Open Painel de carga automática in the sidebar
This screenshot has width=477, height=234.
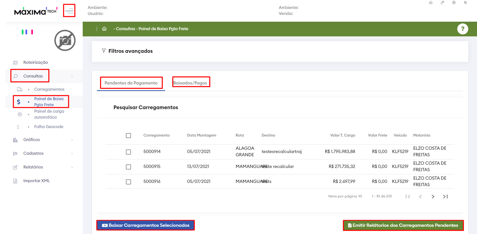point(49,114)
